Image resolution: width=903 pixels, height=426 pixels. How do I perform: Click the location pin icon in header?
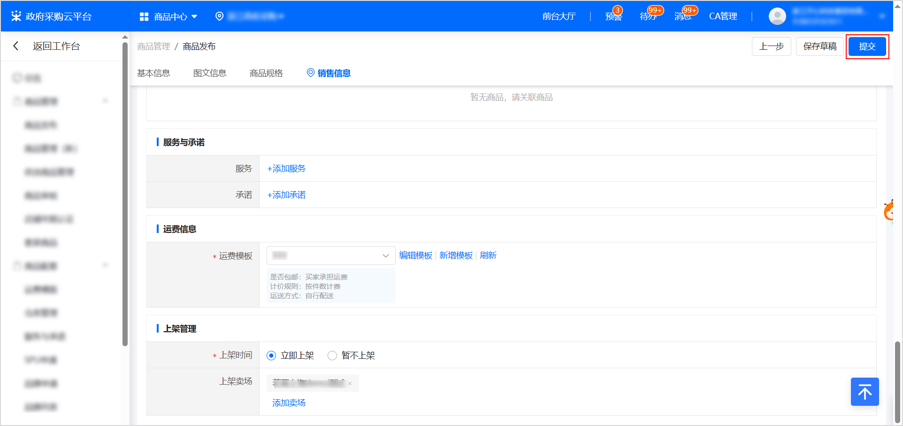pyautogui.click(x=219, y=16)
